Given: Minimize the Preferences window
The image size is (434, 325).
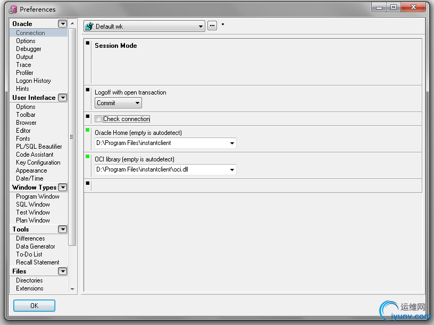Looking at the screenshot, I should pos(379,7).
